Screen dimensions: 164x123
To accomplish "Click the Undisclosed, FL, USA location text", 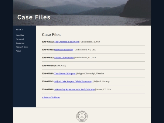I will 86,58.
